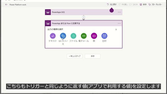Open the コメント comments panel
This screenshot has width=167, height=94.
click(134, 4)
